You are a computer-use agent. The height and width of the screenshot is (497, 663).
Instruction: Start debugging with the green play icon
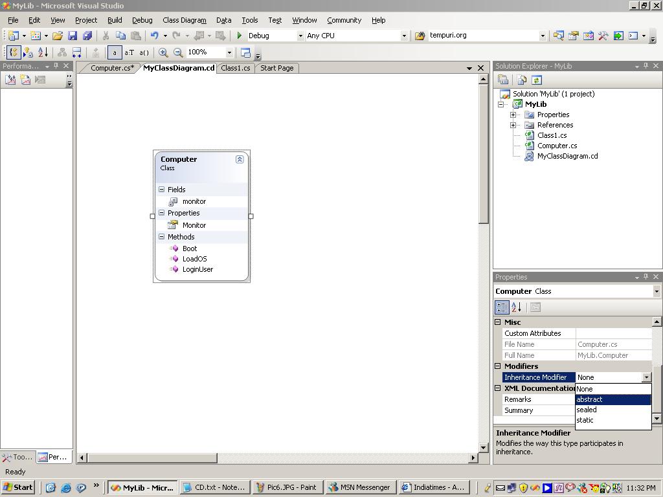tap(240, 36)
